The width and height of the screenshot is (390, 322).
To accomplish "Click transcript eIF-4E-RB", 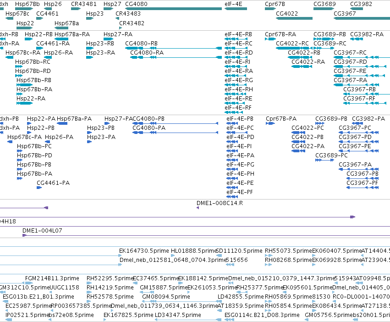I will click(238, 34).
